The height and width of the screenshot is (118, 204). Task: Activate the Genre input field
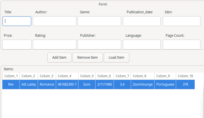(x=99, y=21)
